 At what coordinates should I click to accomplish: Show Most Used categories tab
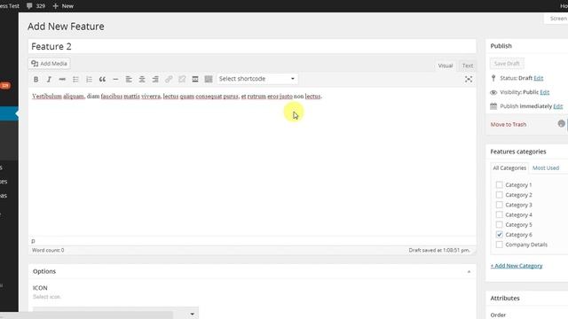coord(546,168)
